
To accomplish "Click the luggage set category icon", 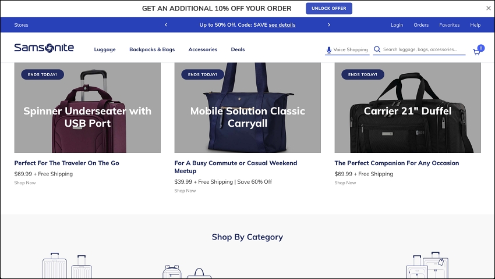I will pyautogui.click(x=427, y=265).
